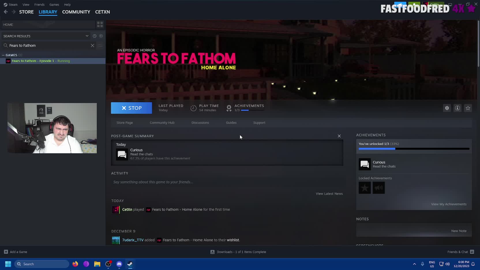The width and height of the screenshot is (480, 270).
Task: Close the Post-Game Summary panel
Action: (x=339, y=136)
